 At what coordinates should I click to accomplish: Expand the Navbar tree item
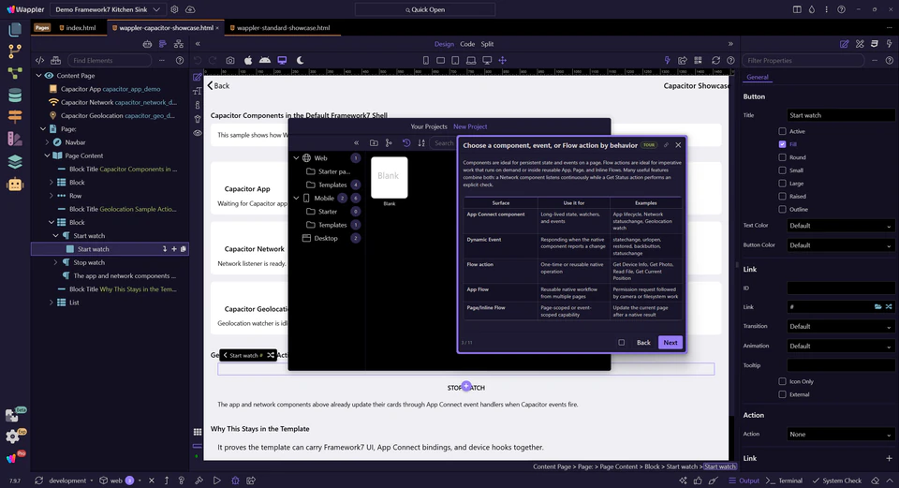[47, 142]
